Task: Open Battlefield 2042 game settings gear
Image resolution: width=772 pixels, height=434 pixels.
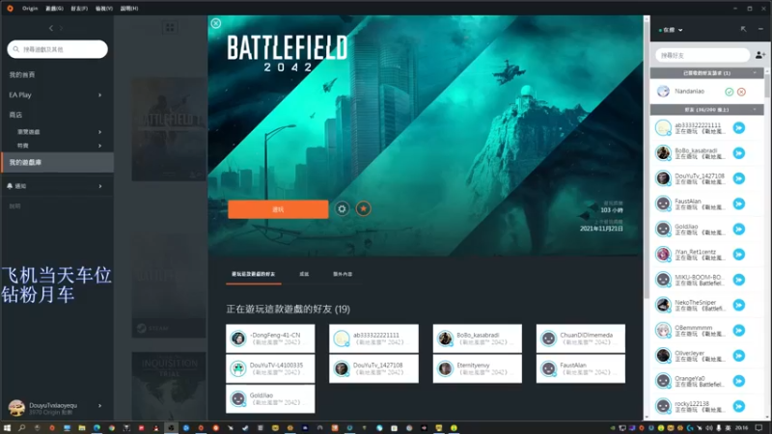Action: [342, 208]
